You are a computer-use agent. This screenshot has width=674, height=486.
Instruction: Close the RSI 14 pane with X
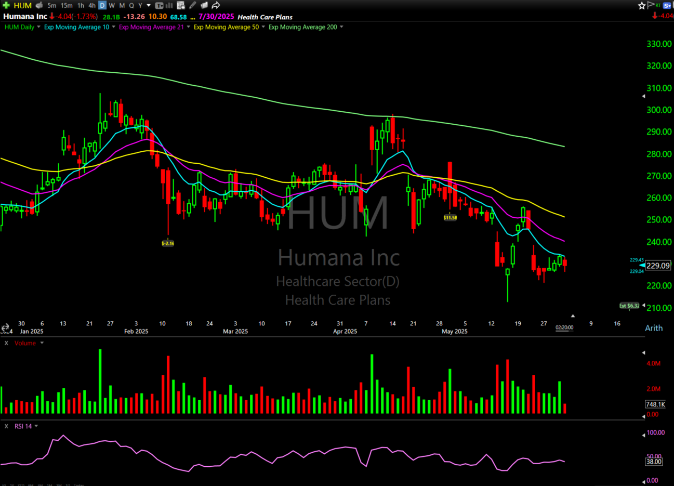pyautogui.click(x=6, y=426)
